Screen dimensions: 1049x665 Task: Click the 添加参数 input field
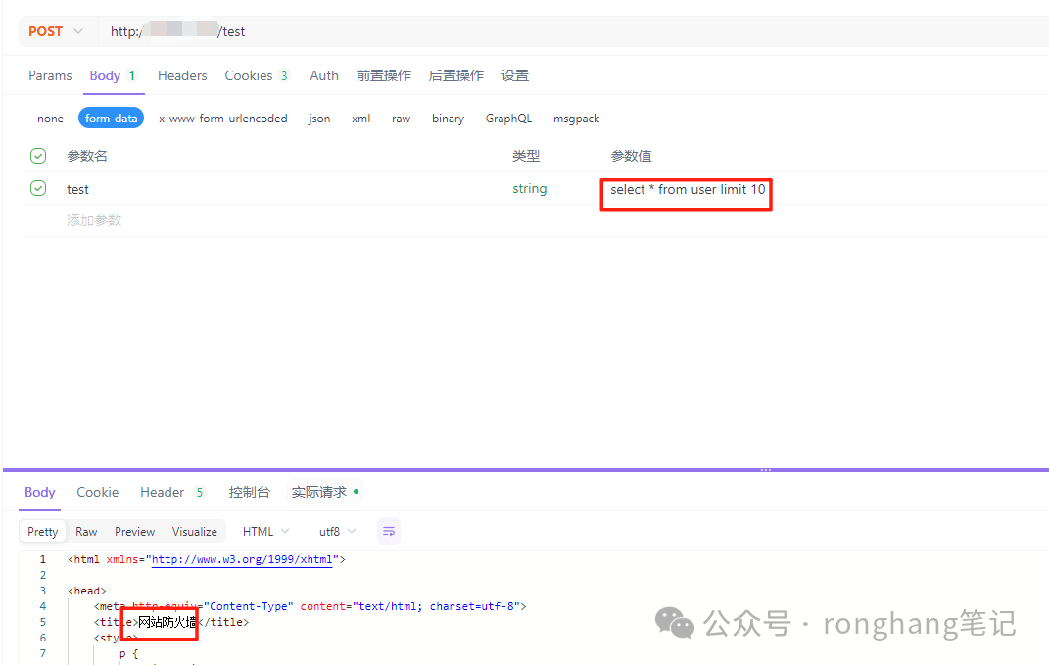coord(94,220)
